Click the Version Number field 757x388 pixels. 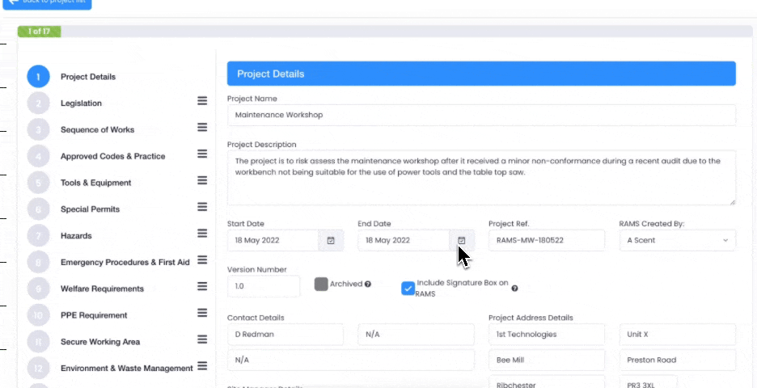pos(264,286)
